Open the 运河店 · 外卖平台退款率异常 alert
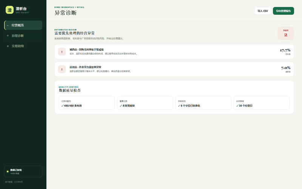Viewport: 302px width, 189px height. coord(174,69)
